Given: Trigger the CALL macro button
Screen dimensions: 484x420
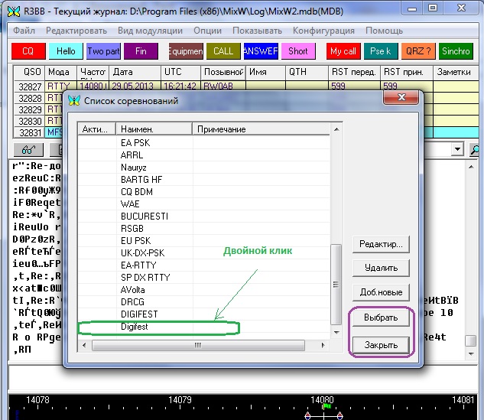Looking at the screenshot, I should click(x=223, y=51).
